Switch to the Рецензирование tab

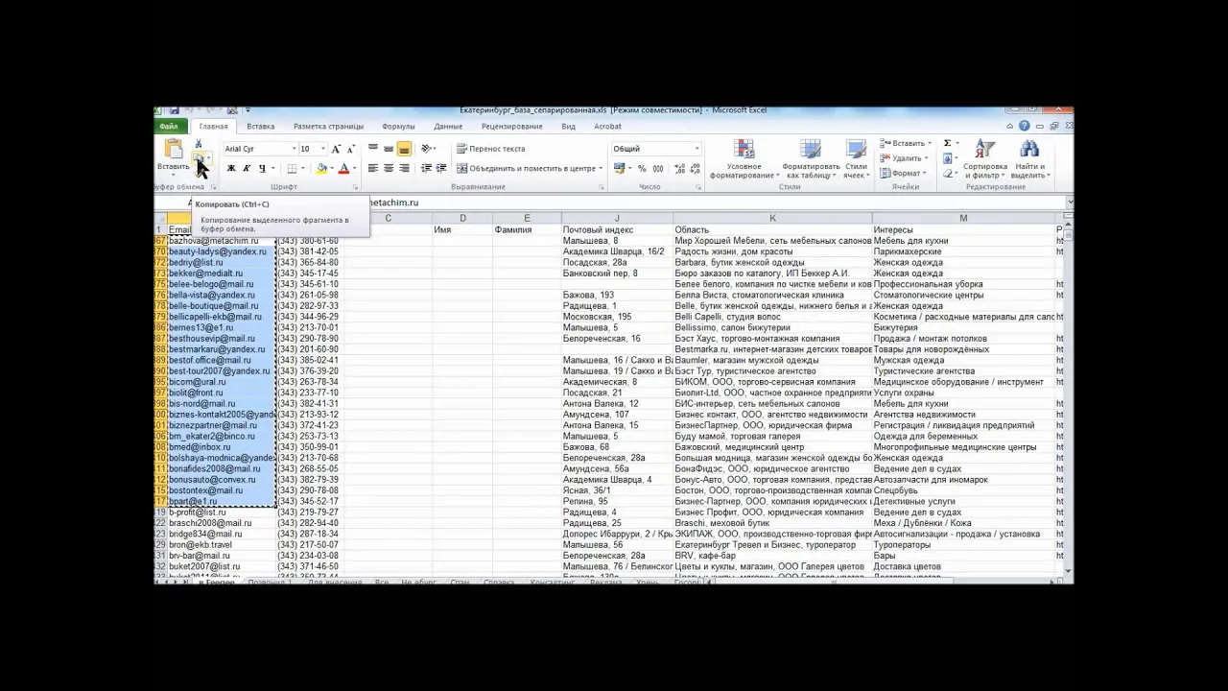(512, 126)
